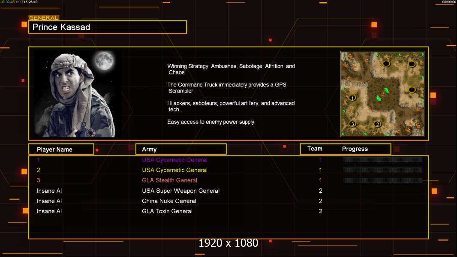Click Prince Kassad's portrait image
Viewport: 457px width, 257px height.
point(78,94)
